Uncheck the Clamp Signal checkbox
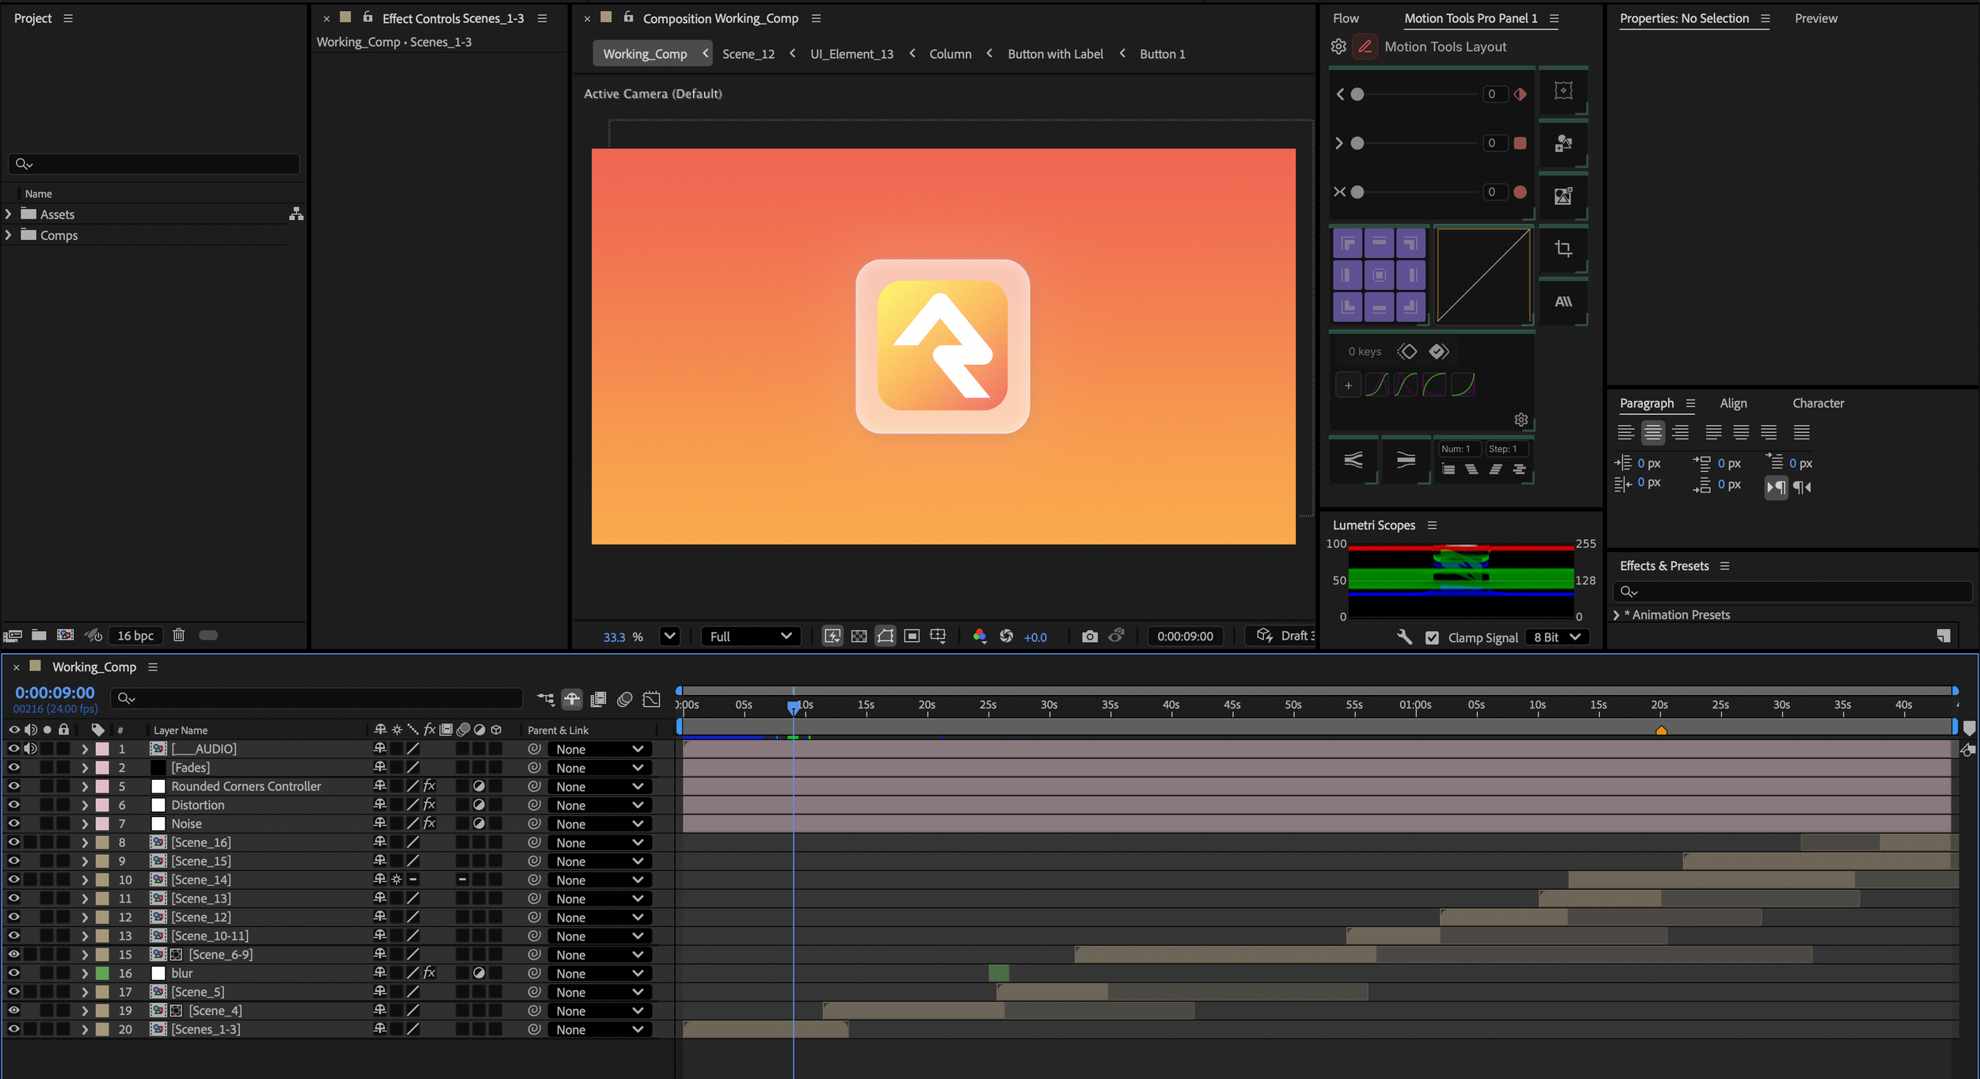 (x=1432, y=638)
